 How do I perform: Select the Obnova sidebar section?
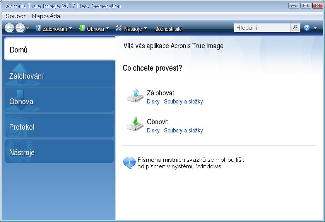(x=59, y=101)
